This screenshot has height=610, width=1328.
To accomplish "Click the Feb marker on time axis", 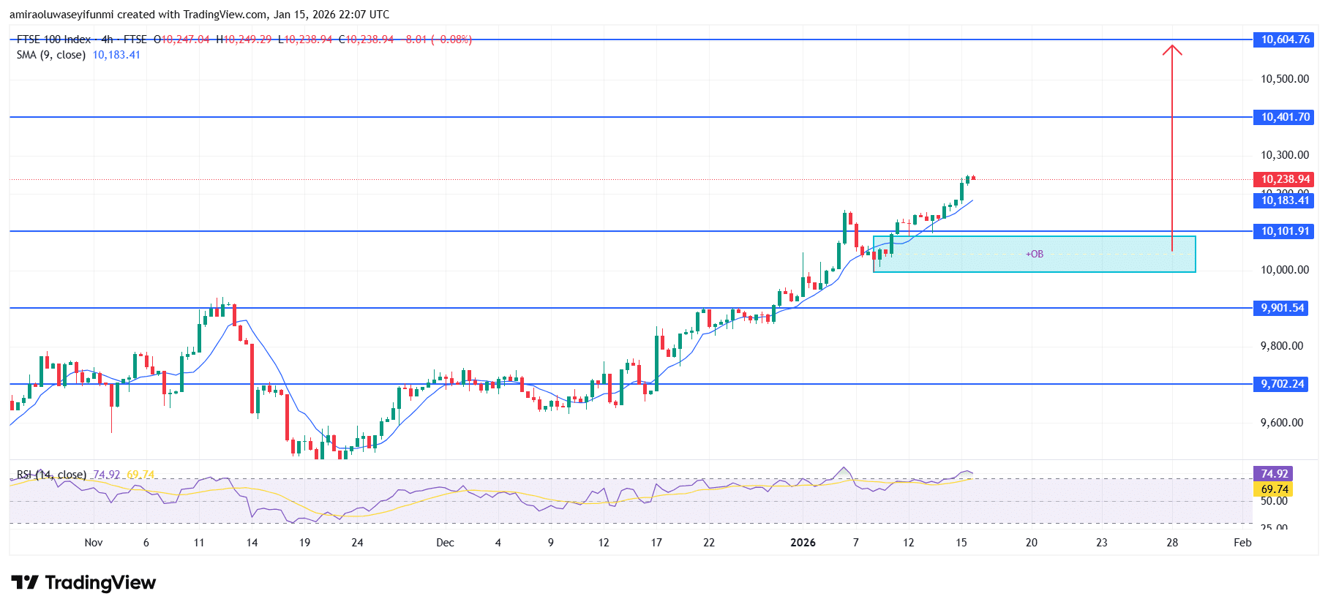I will [1242, 543].
